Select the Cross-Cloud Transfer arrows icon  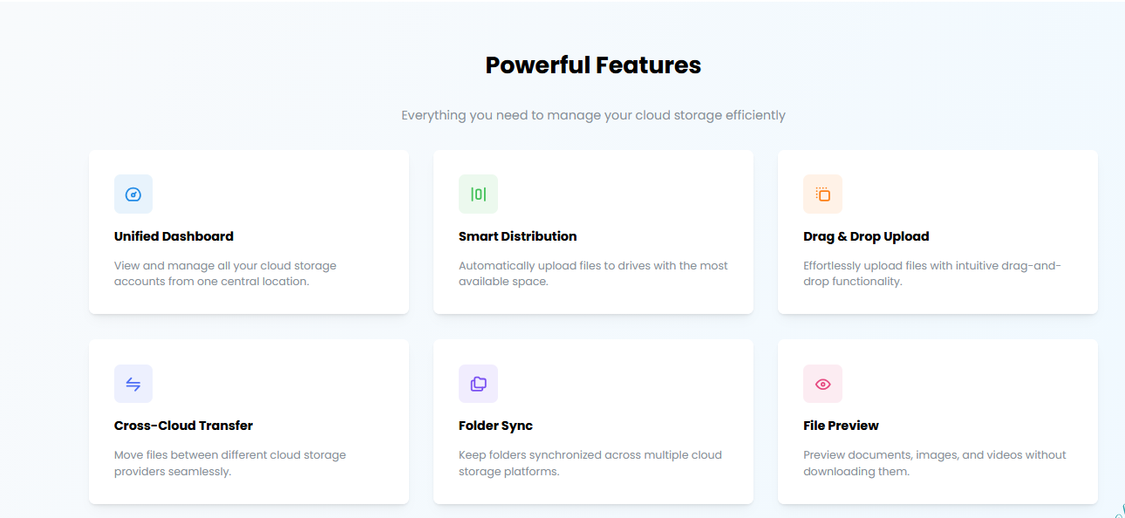tap(133, 383)
